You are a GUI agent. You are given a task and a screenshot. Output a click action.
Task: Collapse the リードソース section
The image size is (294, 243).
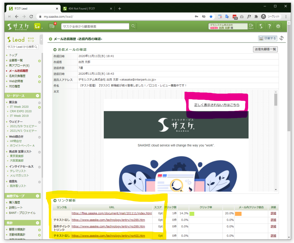coord(38,96)
